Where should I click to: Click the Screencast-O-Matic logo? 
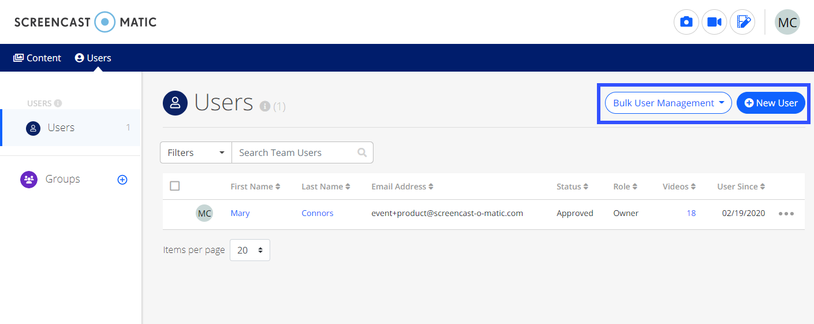pos(85,23)
